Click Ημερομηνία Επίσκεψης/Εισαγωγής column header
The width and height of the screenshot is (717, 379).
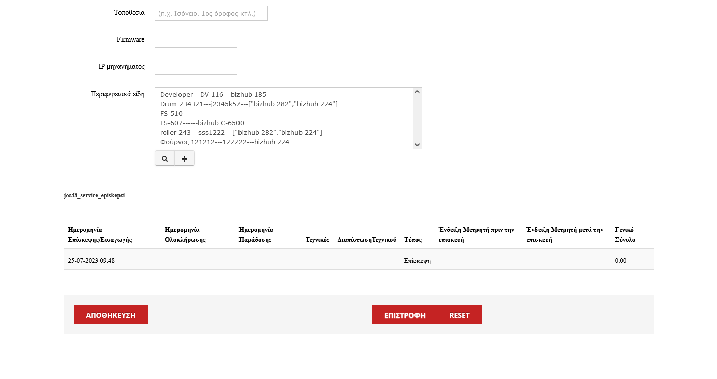[100, 235]
